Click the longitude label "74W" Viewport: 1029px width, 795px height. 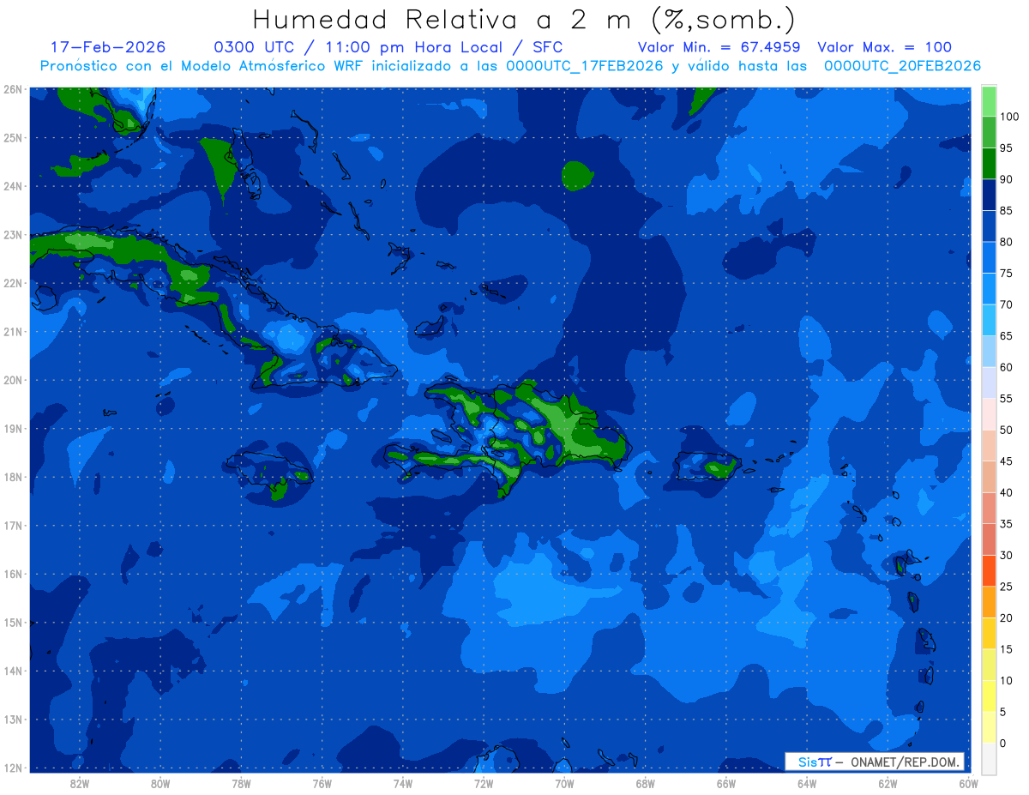[402, 782]
